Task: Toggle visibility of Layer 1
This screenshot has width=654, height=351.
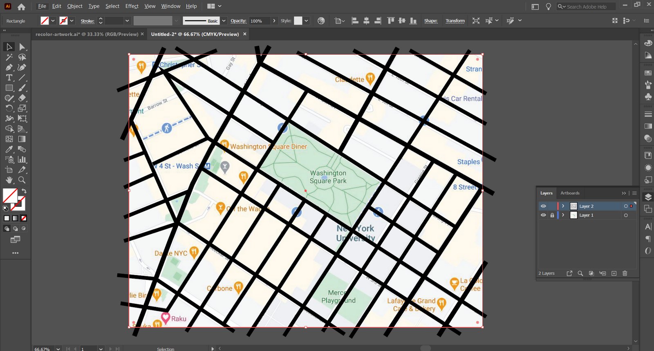Action: click(x=543, y=215)
